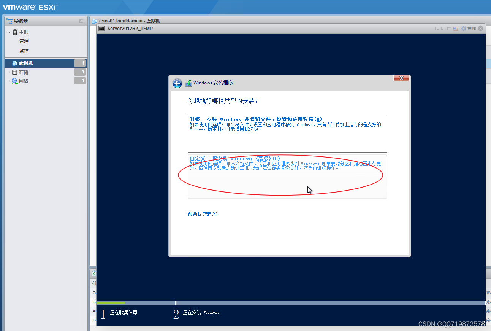Expand the 网络 tree node arrow

(x=10, y=81)
